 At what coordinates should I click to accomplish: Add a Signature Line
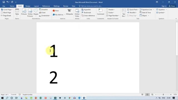pos(147,10)
